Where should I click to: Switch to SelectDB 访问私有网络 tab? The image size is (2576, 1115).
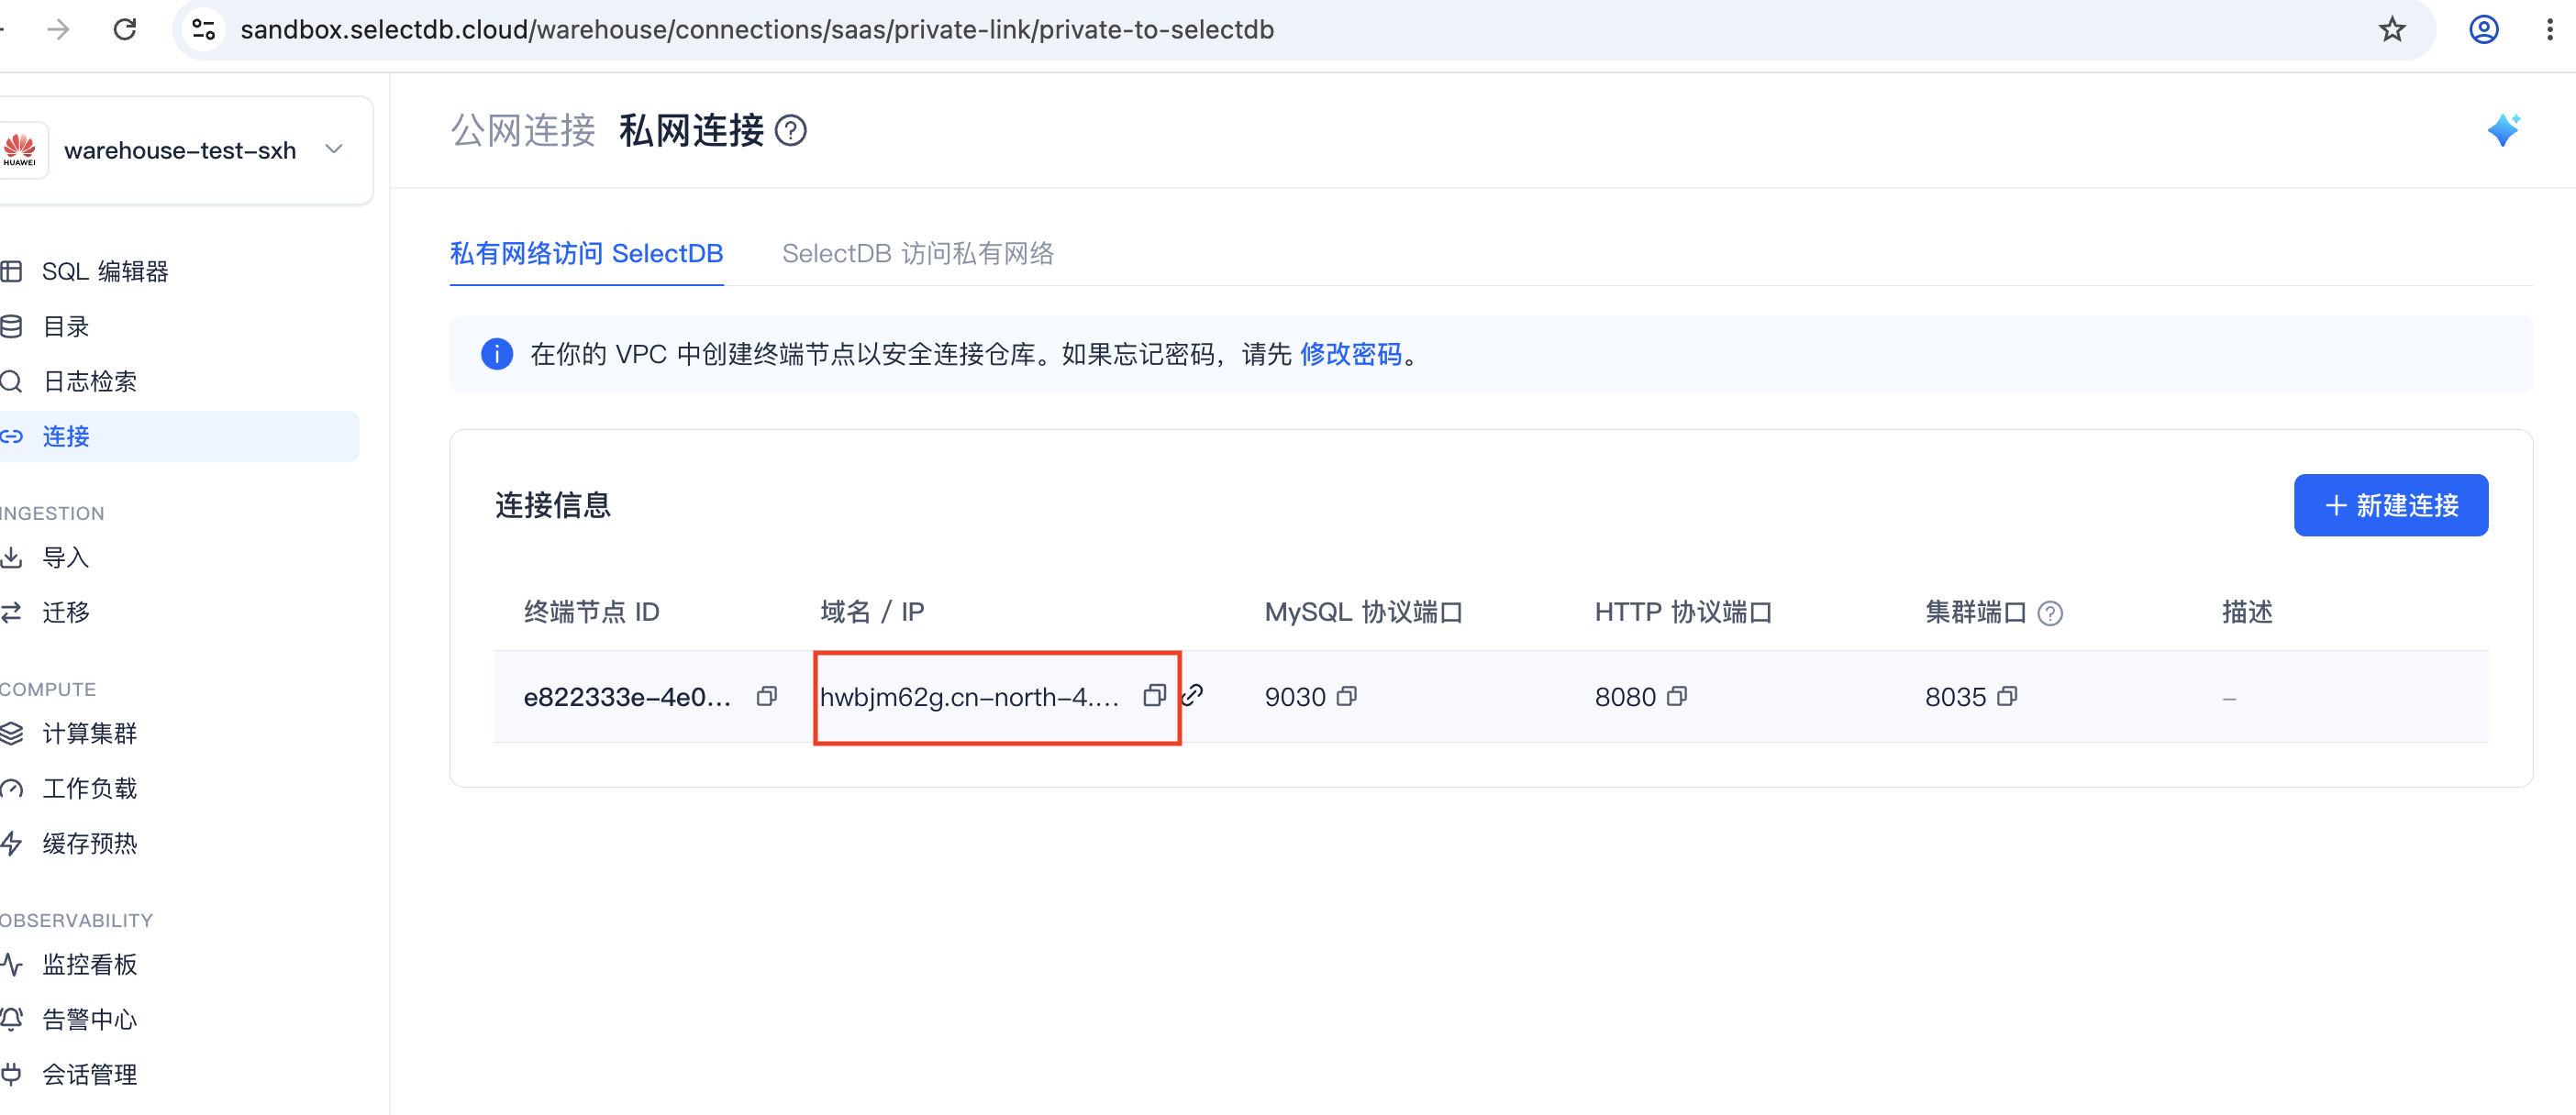pos(917,254)
